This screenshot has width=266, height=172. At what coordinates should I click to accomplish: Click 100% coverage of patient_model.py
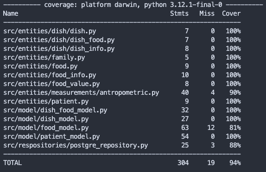pos(233,136)
